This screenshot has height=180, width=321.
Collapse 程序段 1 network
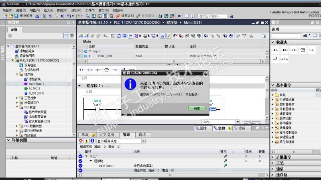point(79,86)
